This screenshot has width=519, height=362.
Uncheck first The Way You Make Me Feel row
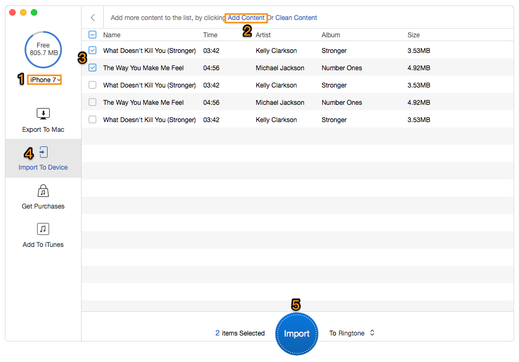pos(92,68)
